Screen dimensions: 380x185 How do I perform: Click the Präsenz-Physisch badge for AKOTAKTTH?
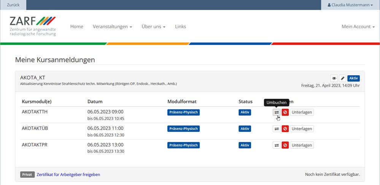(183, 112)
